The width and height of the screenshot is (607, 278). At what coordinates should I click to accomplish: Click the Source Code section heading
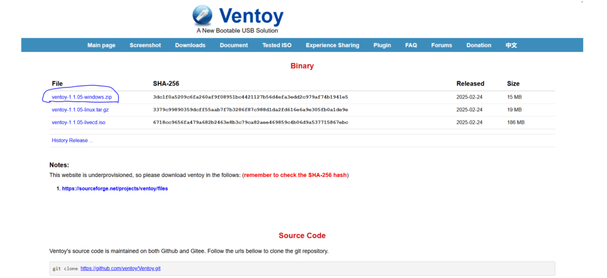click(x=302, y=235)
